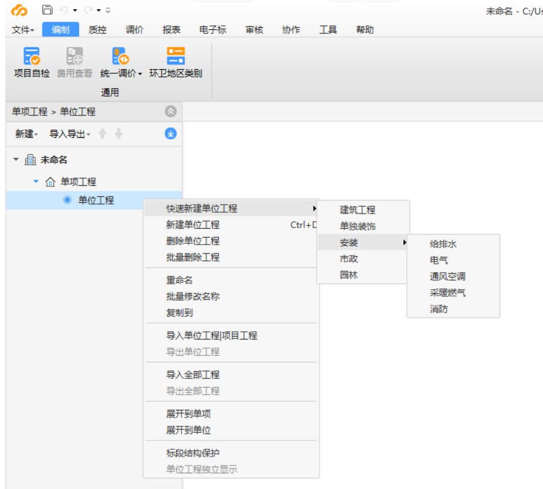Open the undo history dropdown arrow

[75, 11]
